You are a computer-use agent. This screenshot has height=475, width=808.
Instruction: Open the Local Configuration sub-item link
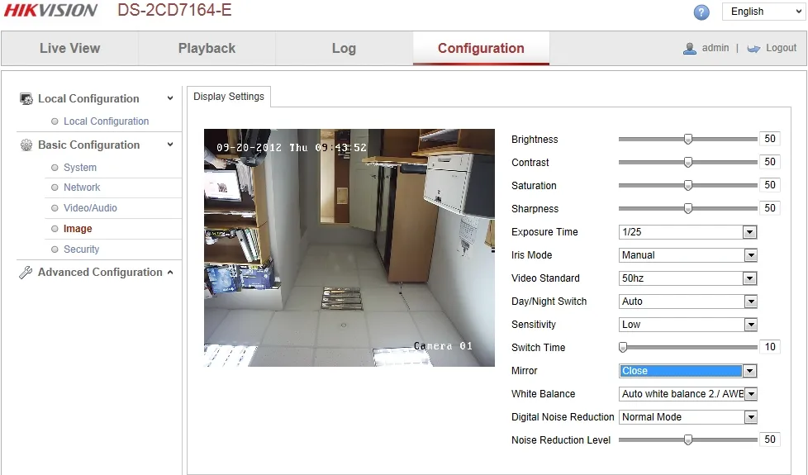point(106,121)
